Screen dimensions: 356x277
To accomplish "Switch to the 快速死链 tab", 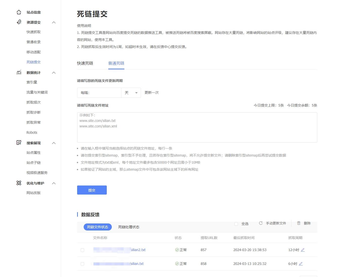I will 85,63.
